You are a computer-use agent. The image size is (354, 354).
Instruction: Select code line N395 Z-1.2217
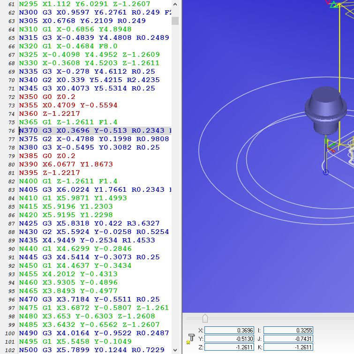pyautogui.click(x=49, y=173)
